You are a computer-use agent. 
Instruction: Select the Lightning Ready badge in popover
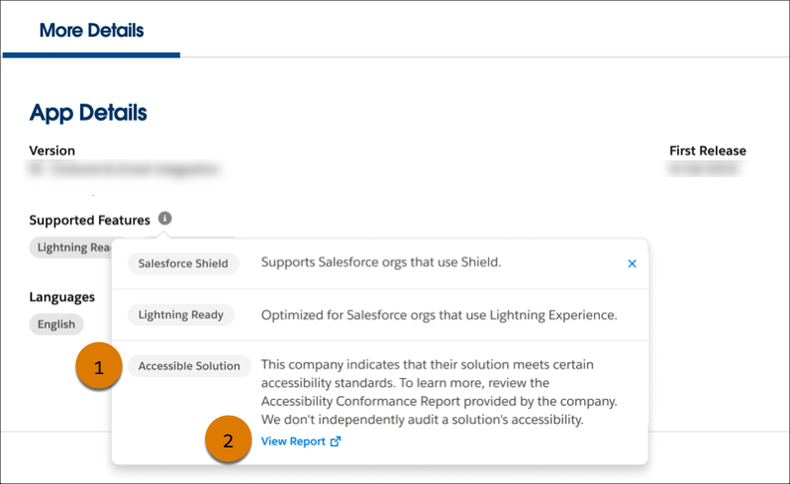pyautogui.click(x=181, y=315)
